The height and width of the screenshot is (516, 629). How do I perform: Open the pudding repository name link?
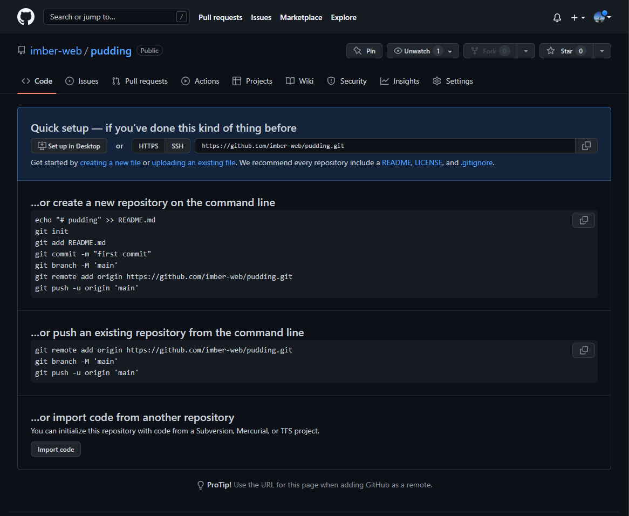pyautogui.click(x=111, y=51)
